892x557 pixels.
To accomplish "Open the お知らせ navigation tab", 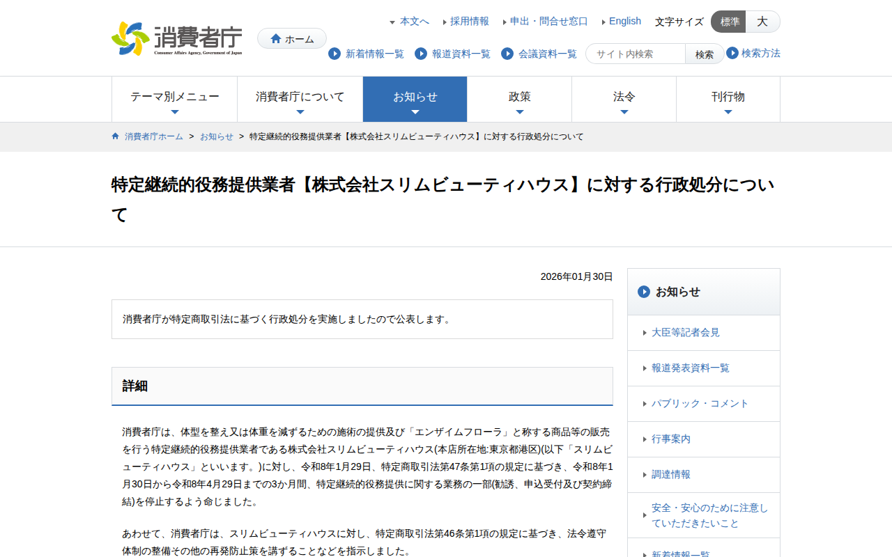I will point(415,99).
